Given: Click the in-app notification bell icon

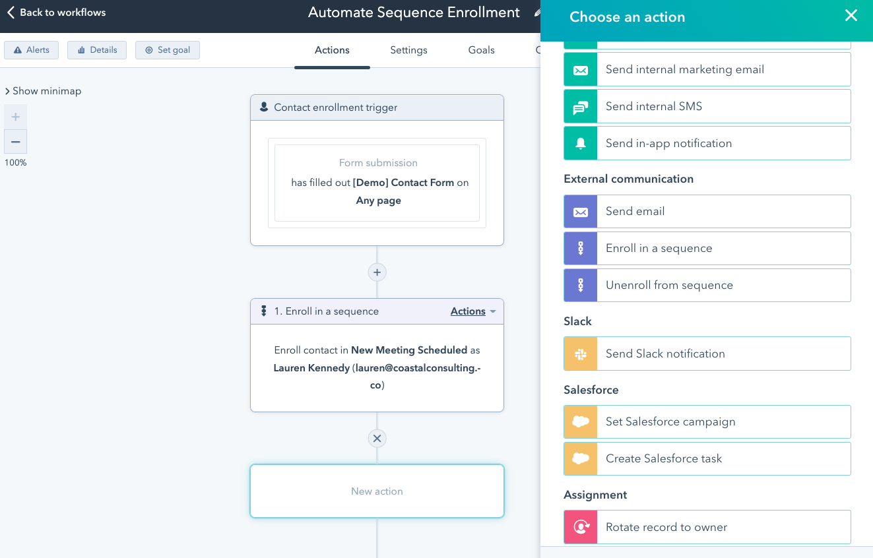Looking at the screenshot, I should coord(581,144).
